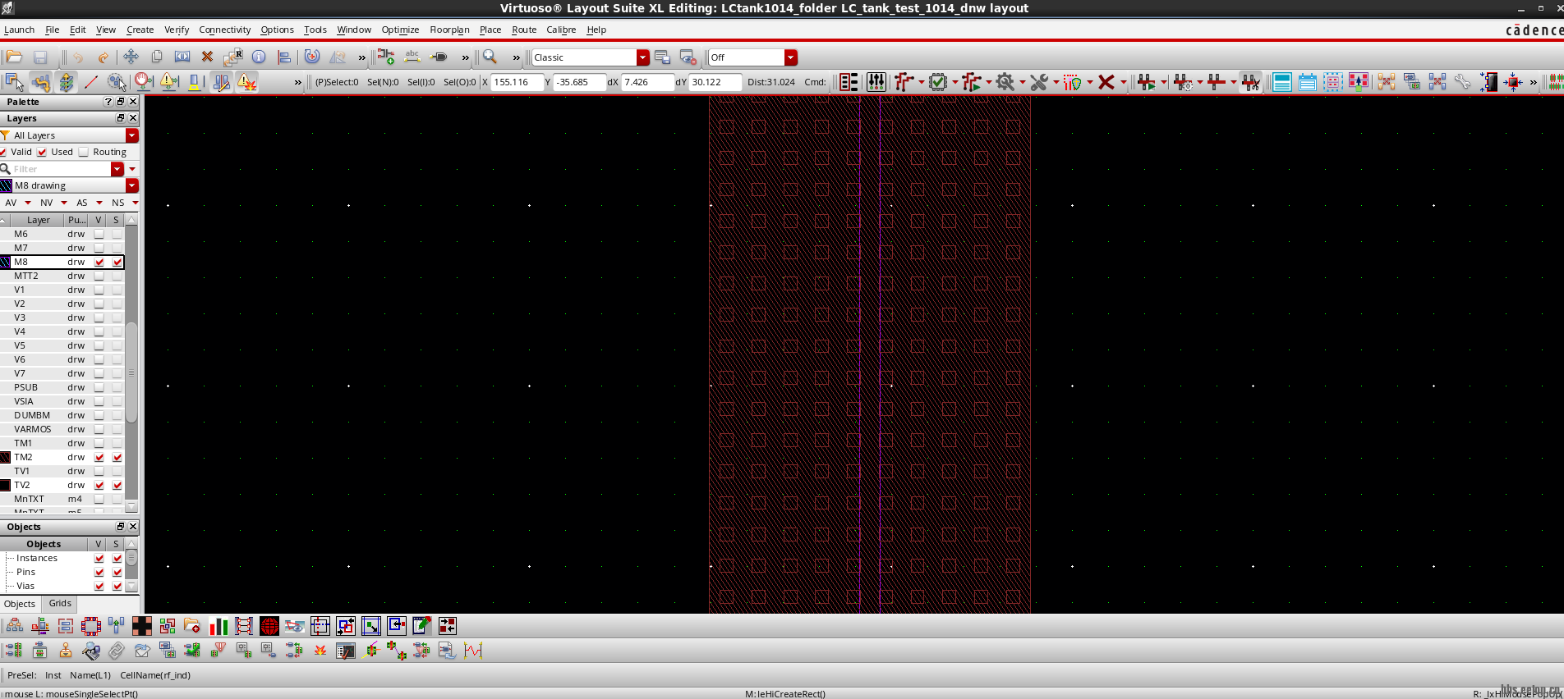Click the Redo arrow icon
This screenshot has height=699, width=1564.
[x=103, y=57]
